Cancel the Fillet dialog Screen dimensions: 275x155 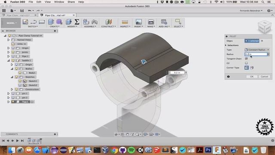click(x=264, y=77)
